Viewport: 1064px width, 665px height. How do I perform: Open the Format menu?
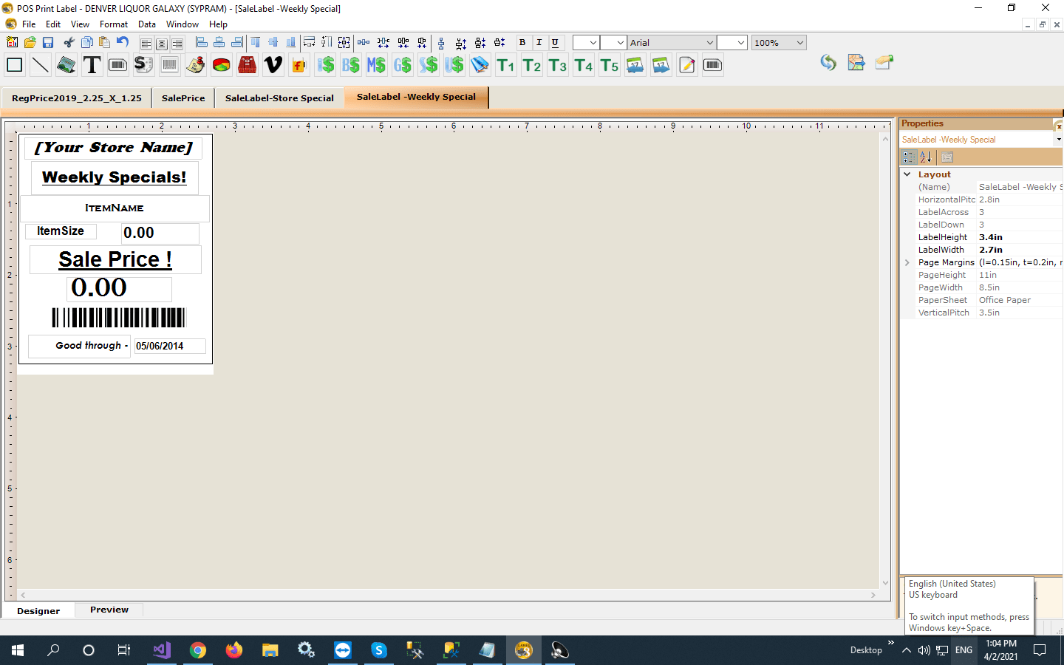coord(114,24)
